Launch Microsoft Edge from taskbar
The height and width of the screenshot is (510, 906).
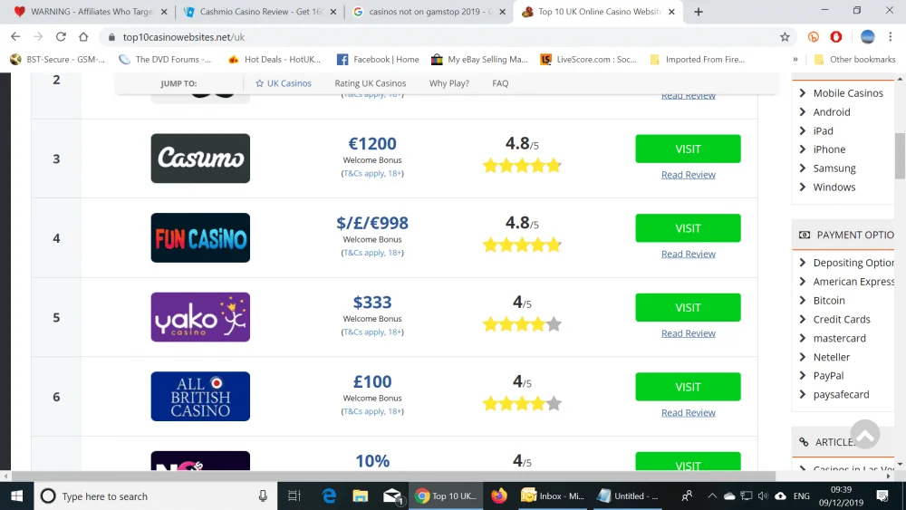coord(330,496)
